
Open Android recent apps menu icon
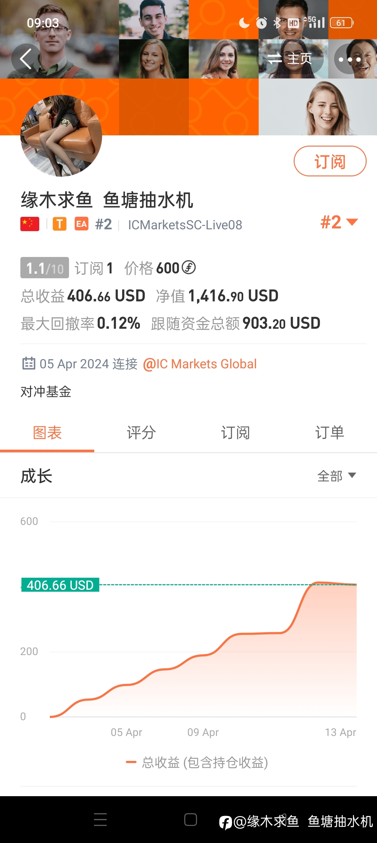coord(100,820)
